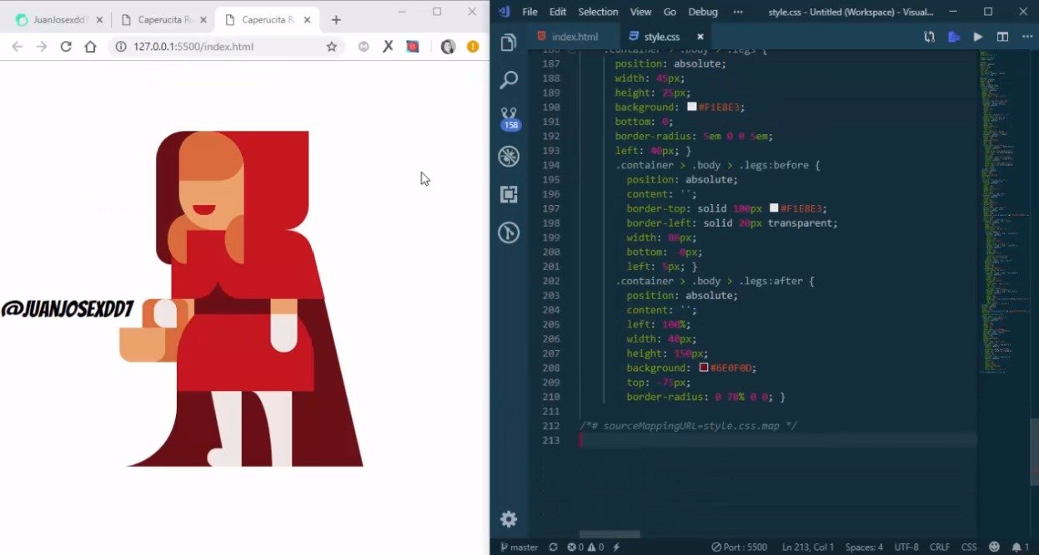Click the synchronize changes icon in status bar
1039x555 pixels.
tap(553, 547)
